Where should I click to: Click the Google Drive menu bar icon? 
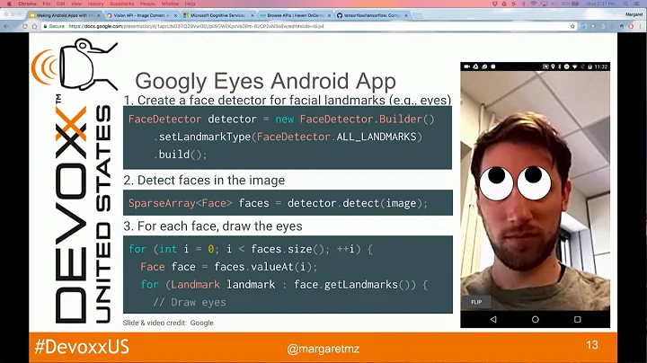[504, 4]
